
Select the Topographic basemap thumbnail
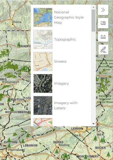pyautogui.click(x=43, y=39)
